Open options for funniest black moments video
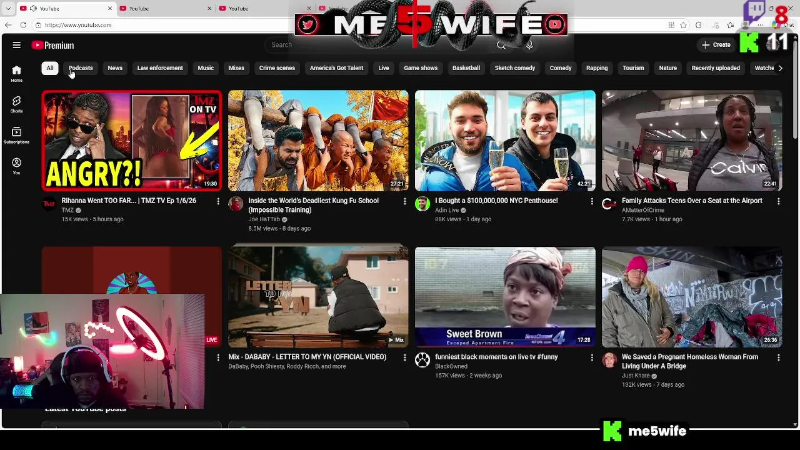This screenshot has width=800, height=450. (591, 357)
